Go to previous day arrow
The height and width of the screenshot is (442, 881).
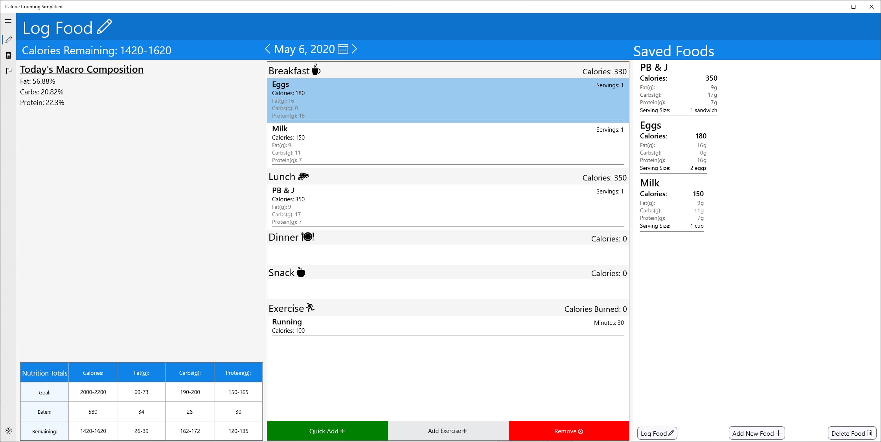(268, 49)
